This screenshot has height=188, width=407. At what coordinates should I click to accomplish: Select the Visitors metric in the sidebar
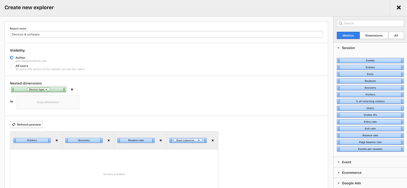[370, 94]
